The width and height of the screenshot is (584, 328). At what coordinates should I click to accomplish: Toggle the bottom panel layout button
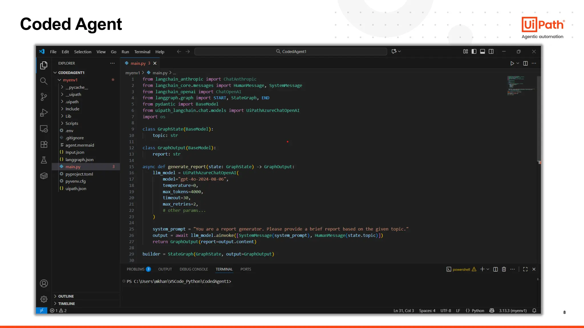(482, 52)
